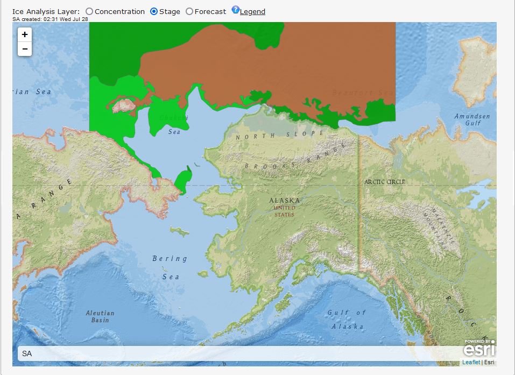Select the Stage radio button
Image resolution: width=515 pixels, height=375 pixels.
tap(154, 12)
